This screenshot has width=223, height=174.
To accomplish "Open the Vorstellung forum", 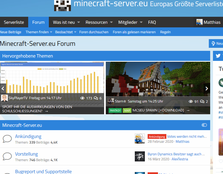I will [x=27, y=154].
